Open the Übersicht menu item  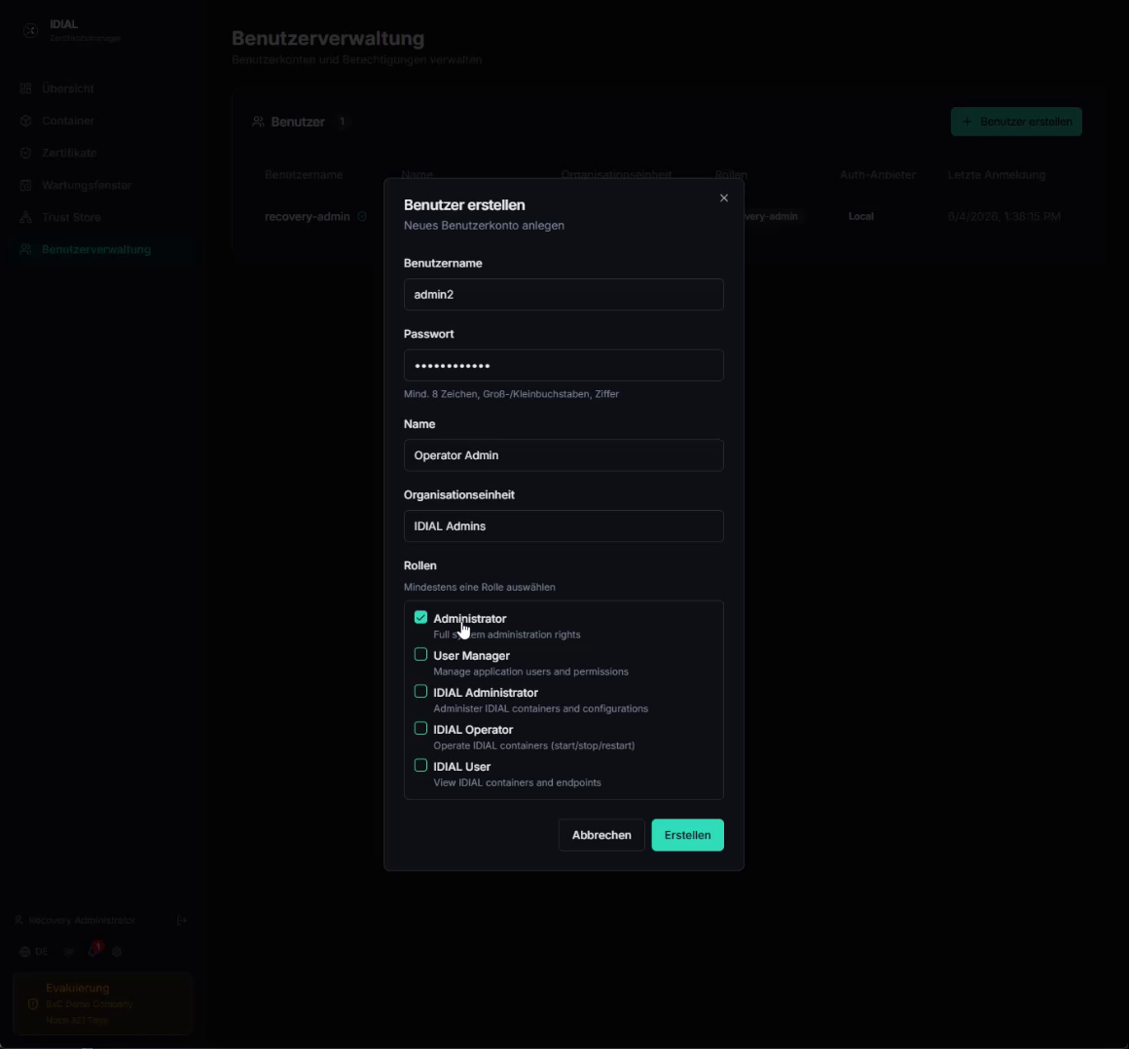pyautogui.click(x=68, y=89)
